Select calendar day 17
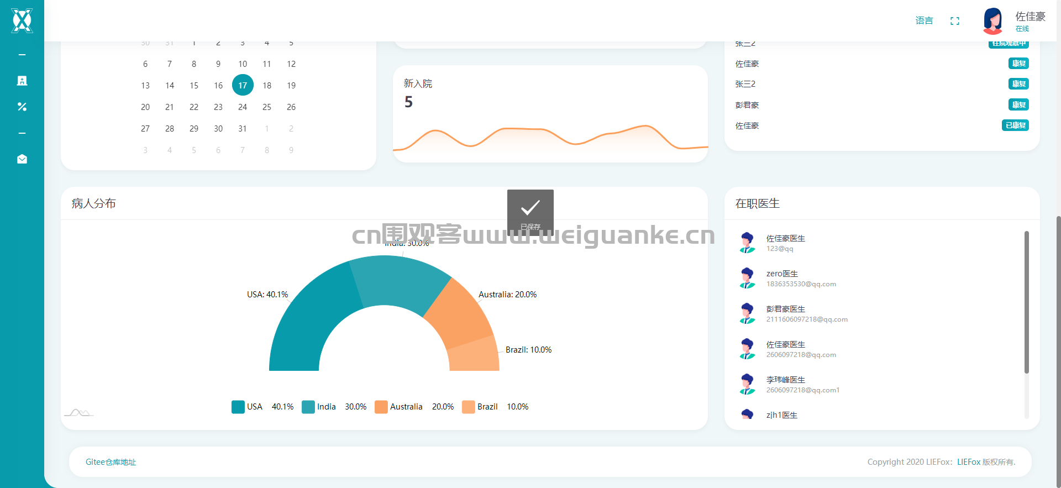 [x=243, y=85]
